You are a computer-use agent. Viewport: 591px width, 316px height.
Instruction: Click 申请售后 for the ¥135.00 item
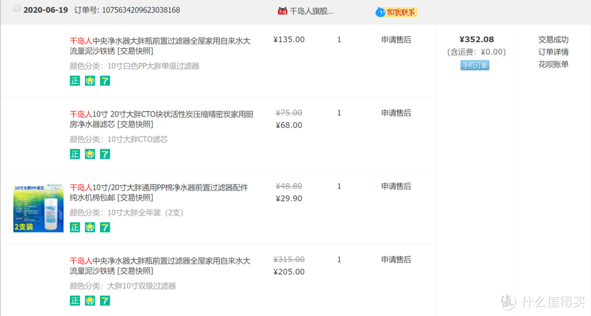[x=396, y=39]
